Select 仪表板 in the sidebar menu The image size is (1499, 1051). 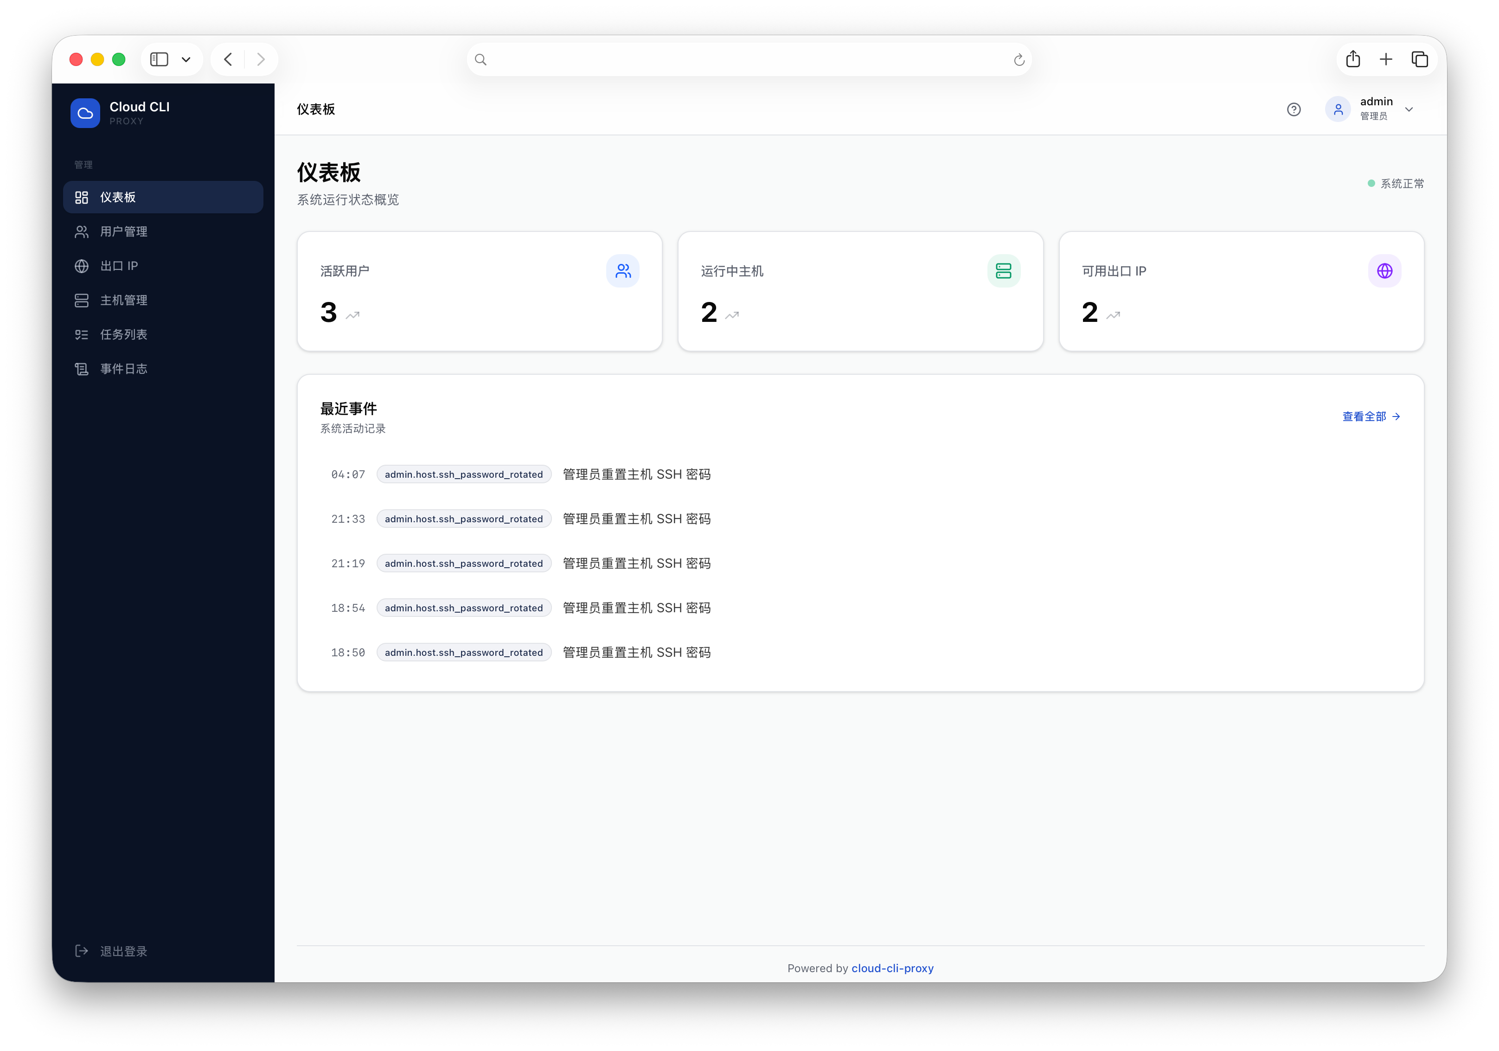(x=163, y=197)
